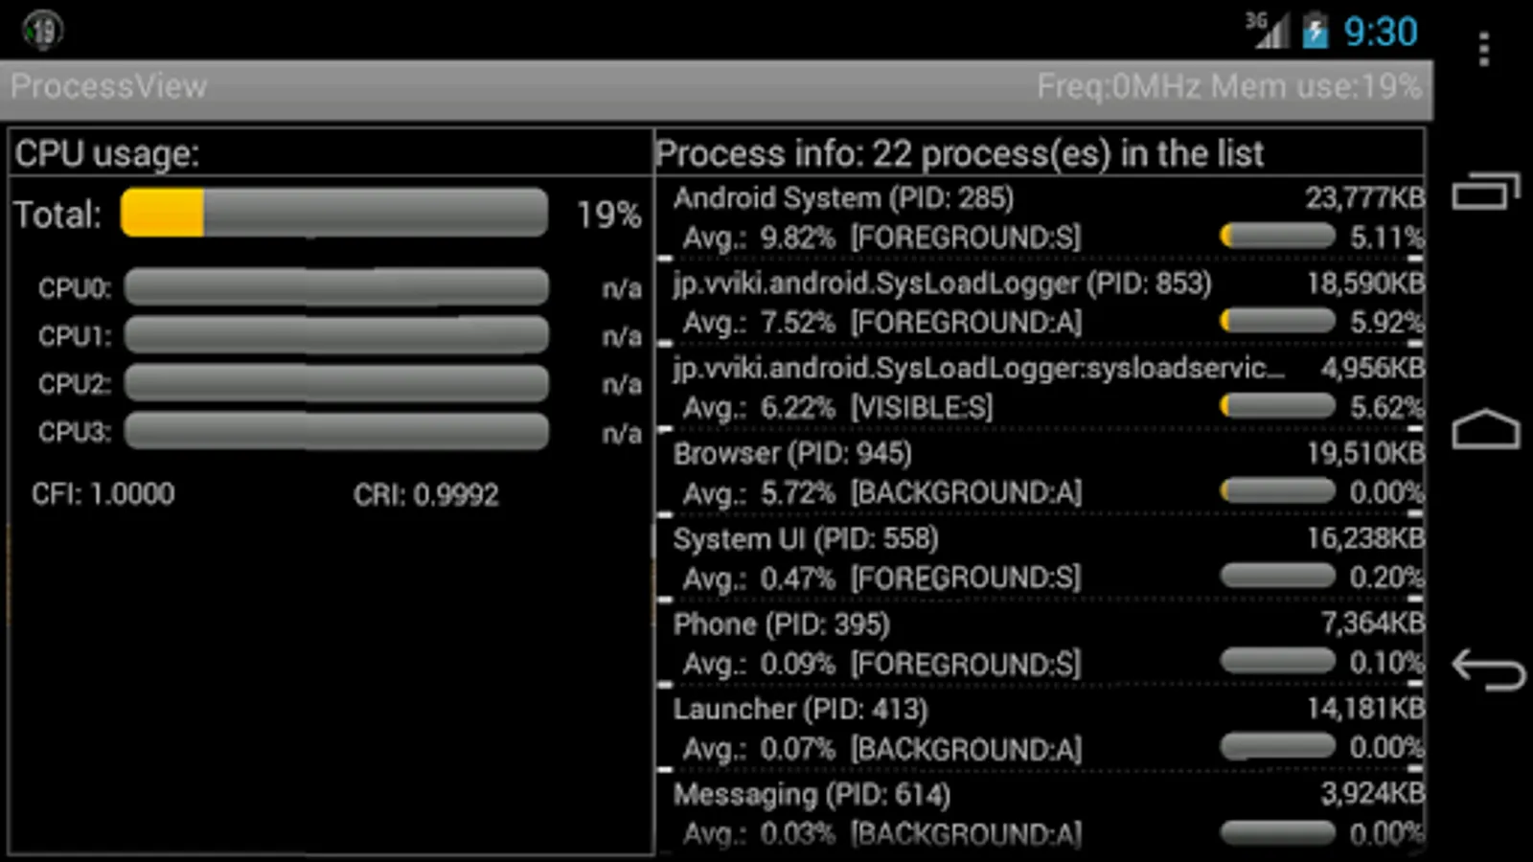
Task: Tap the 19,510KB memory value
Action: 1365,453
